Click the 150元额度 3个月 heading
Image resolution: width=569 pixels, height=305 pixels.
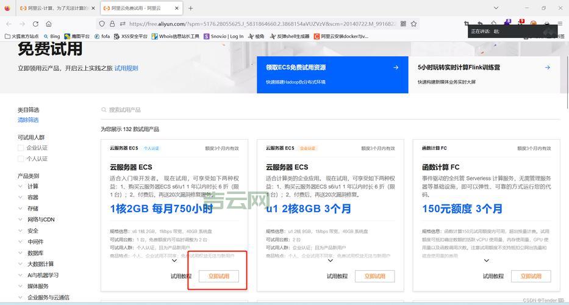(x=462, y=209)
